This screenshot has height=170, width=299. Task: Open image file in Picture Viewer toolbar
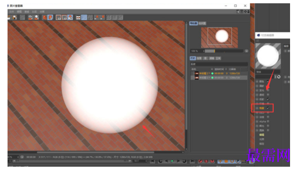(x=9, y=17)
